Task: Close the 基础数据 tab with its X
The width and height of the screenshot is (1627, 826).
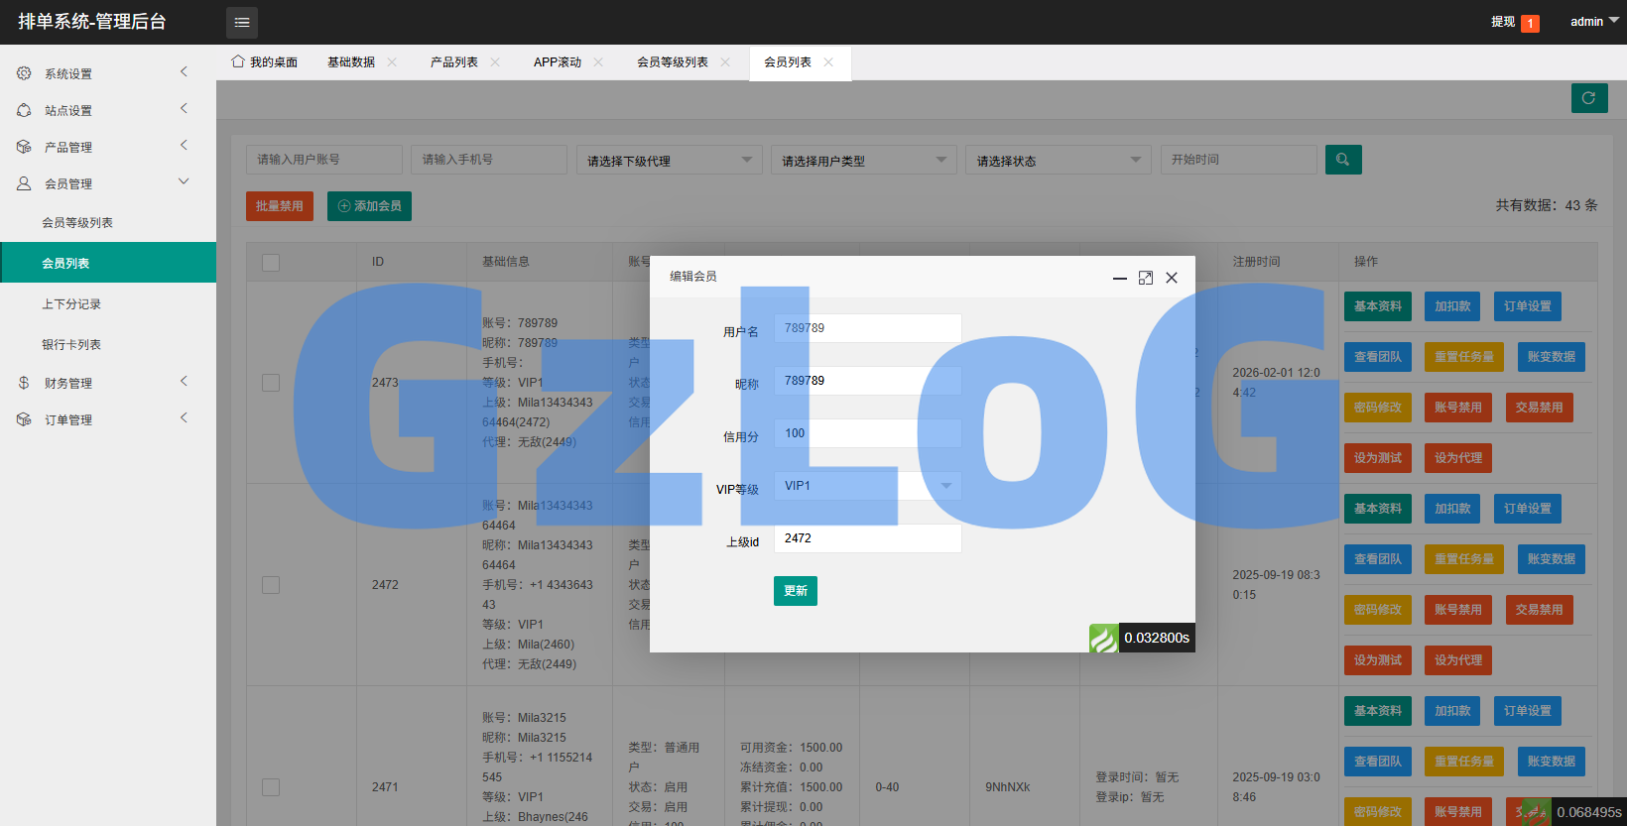Action: pyautogui.click(x=392, y=62)
